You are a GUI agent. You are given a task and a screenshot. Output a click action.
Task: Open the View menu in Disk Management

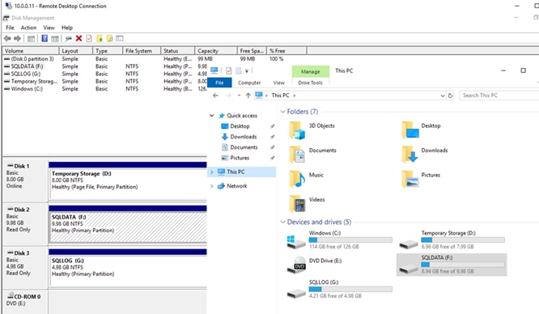pos(49,28)
